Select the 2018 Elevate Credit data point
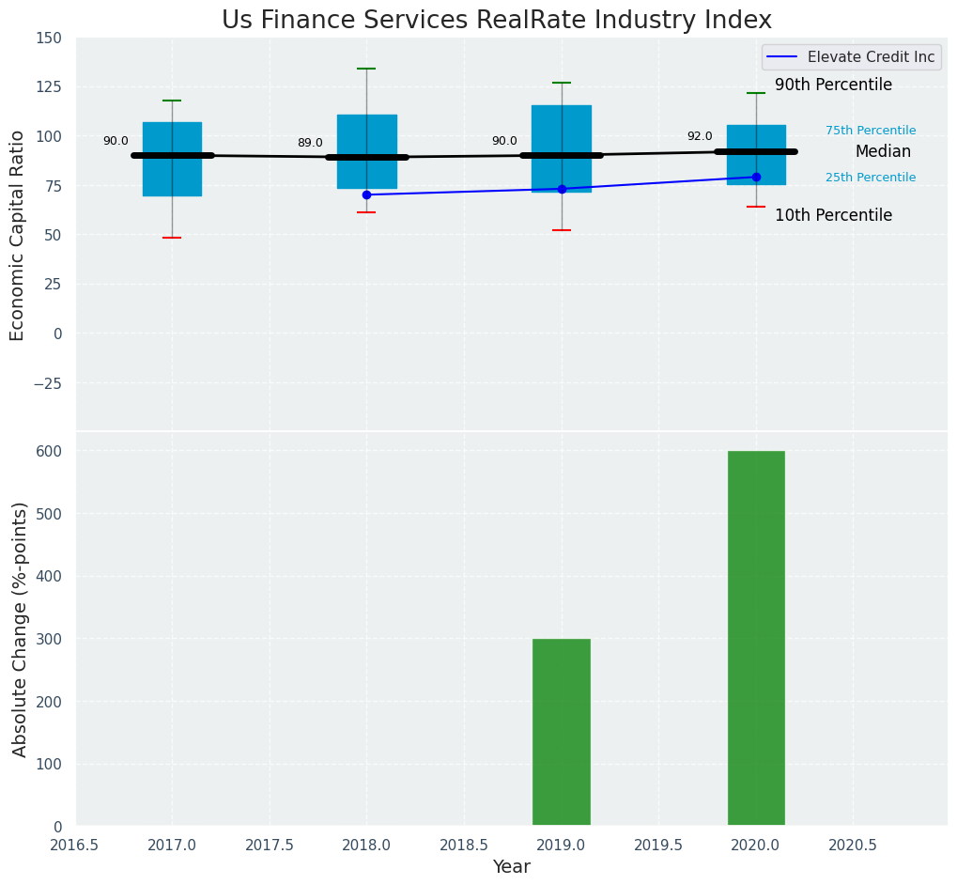Screen dimensions: 957x885 coord(366,194)
